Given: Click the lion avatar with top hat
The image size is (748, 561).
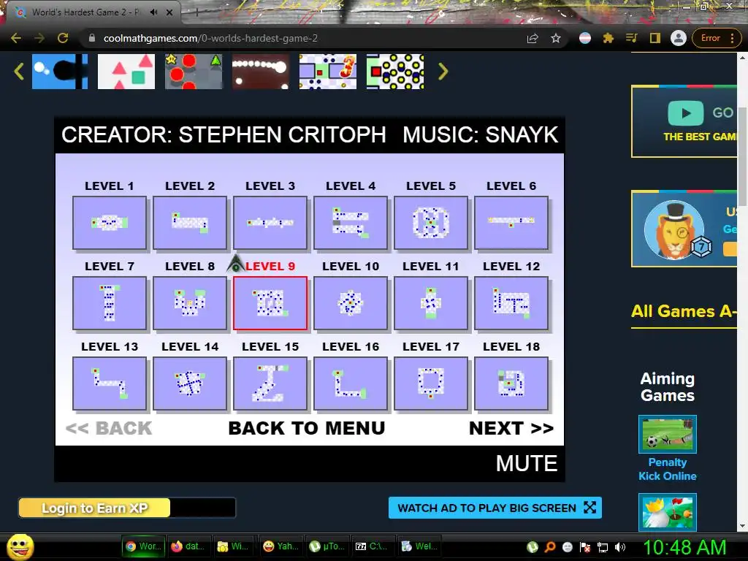Looking at the screenshot, I should tap(674, 230).
